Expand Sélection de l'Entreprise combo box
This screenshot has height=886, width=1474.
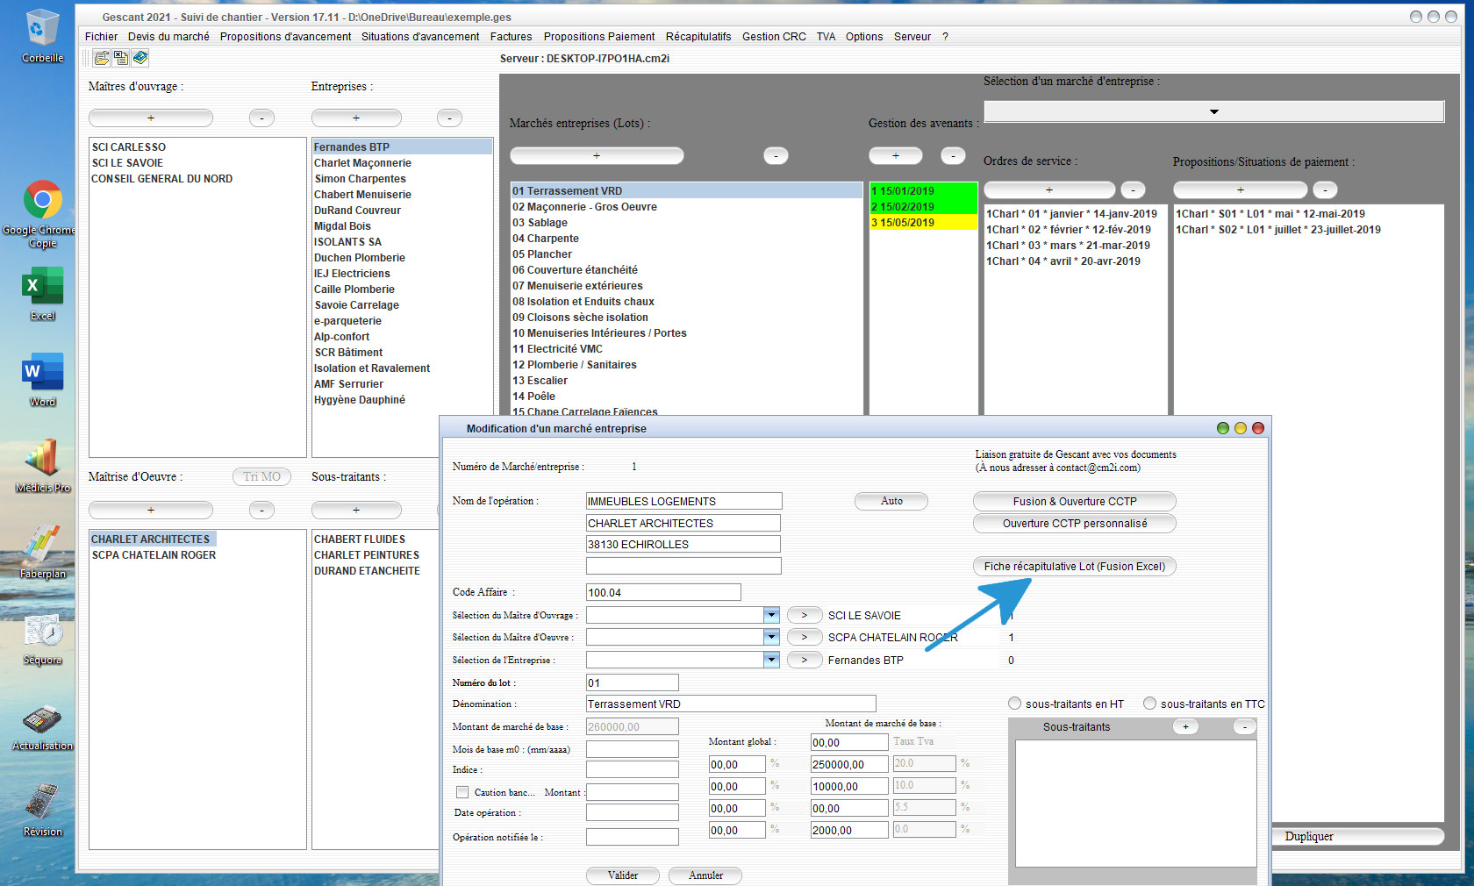pos(771,660)
